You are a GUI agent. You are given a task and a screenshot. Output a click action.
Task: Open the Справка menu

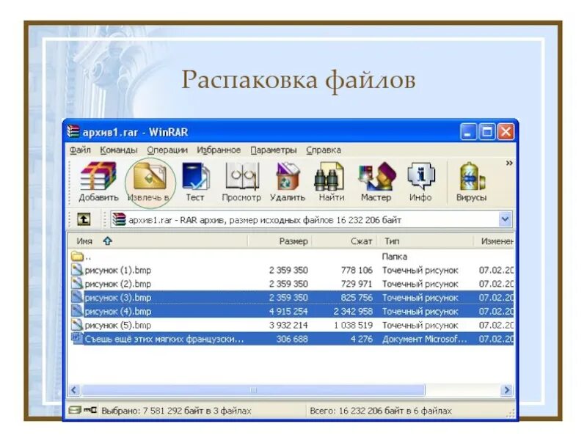pos(324,150)
